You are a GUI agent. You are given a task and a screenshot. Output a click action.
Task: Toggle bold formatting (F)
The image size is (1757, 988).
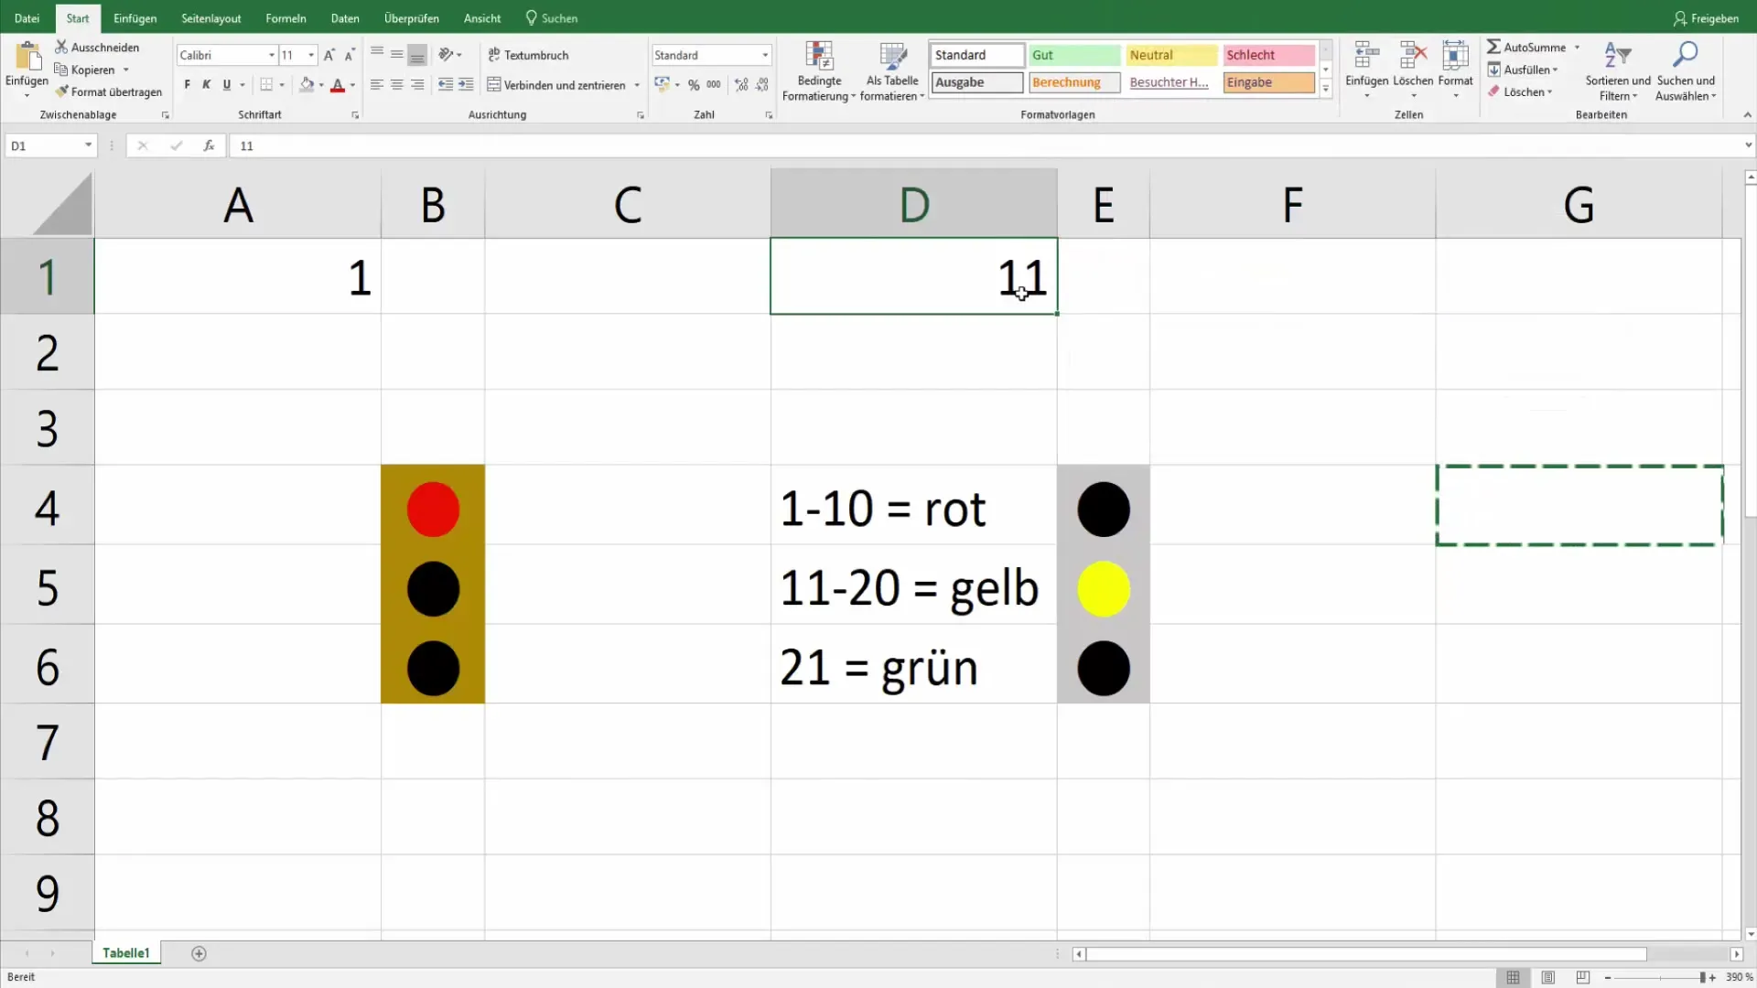(188, 85)
